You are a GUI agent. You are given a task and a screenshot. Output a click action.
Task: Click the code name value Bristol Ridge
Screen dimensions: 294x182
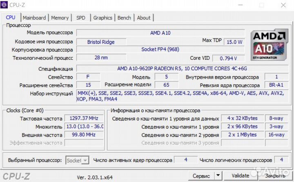tap(101, 42)
